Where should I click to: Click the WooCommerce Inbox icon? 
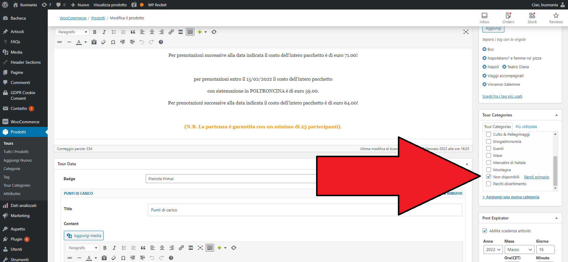coord(484,18)
